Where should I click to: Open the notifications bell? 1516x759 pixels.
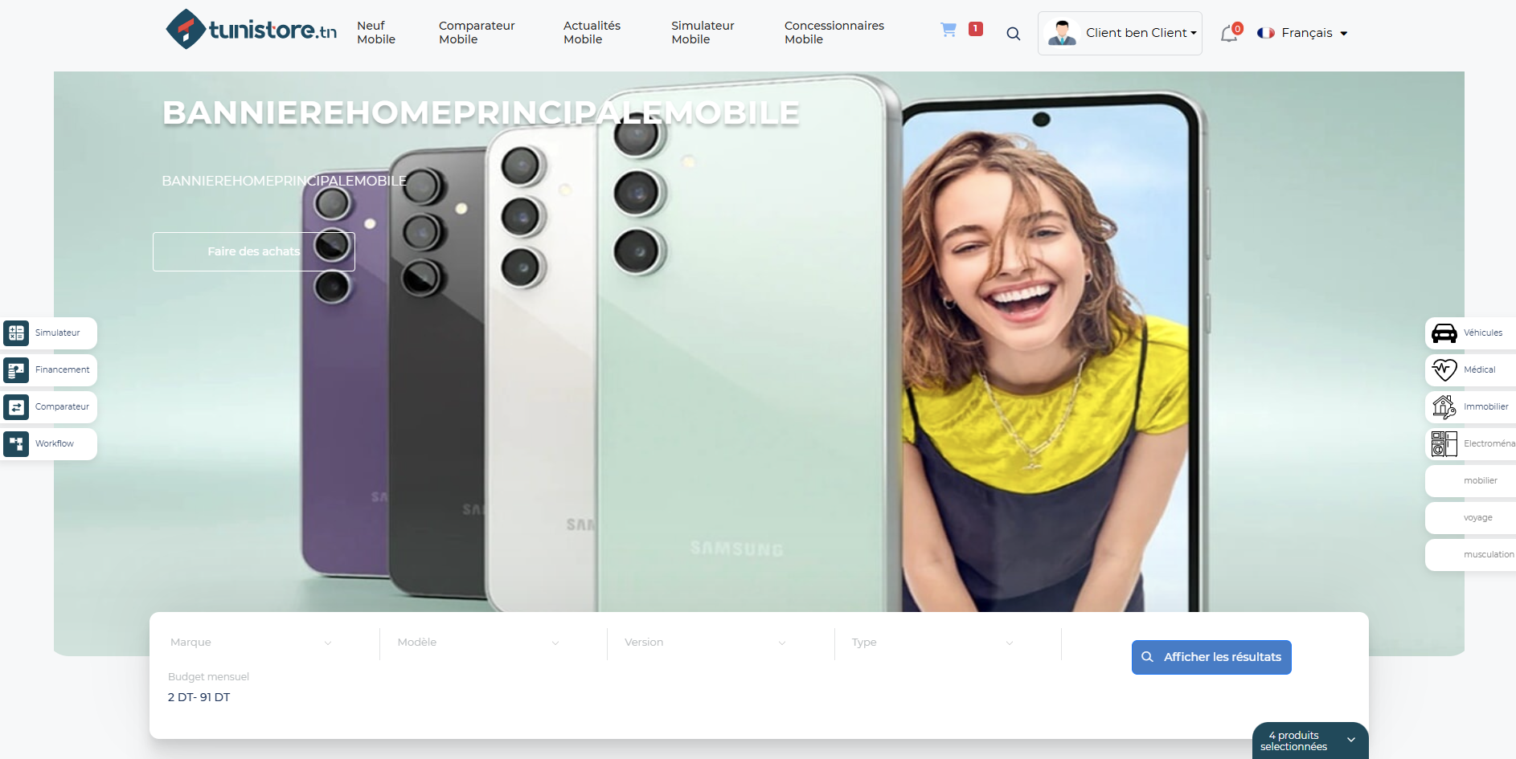coord(1229,34)
